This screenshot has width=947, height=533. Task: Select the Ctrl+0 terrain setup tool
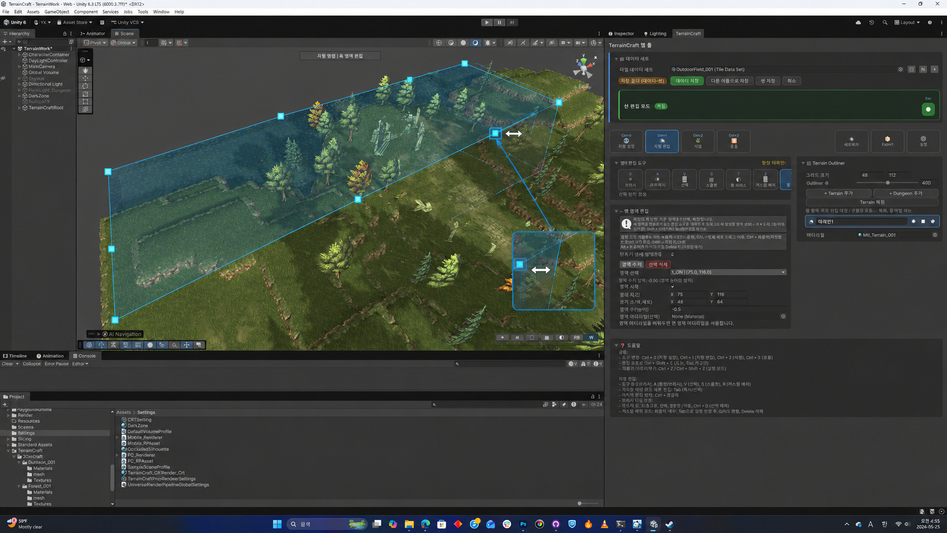pyautogui.click(x=626, y=141)
